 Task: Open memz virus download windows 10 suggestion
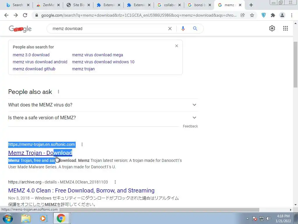[x=103, y=62]
